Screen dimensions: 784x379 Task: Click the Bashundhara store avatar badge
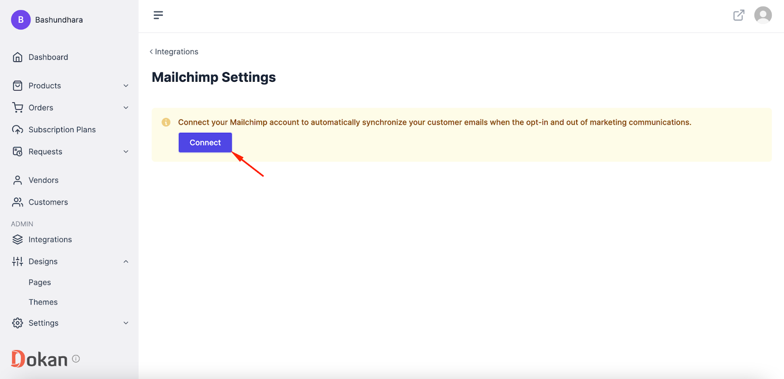[x=21, y=20]
